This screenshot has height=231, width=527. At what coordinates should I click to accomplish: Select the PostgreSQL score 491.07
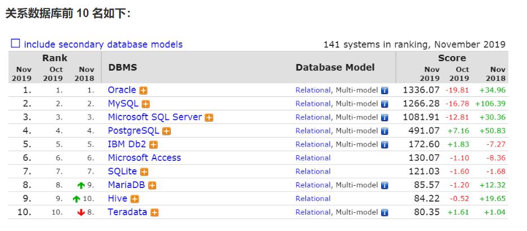(x=424, y=131)
